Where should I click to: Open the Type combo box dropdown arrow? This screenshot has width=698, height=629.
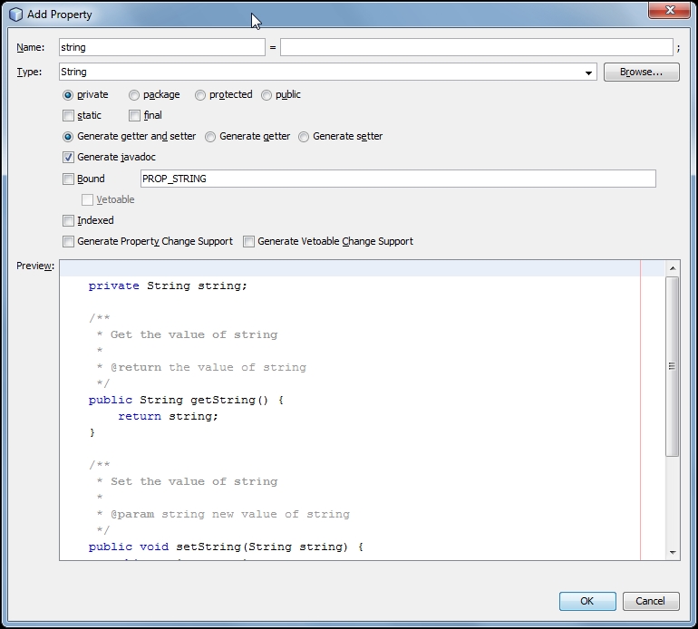[x=588, y=73]
